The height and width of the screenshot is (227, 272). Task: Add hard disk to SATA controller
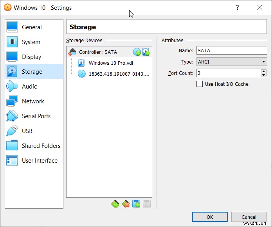(x=146, y=52)
